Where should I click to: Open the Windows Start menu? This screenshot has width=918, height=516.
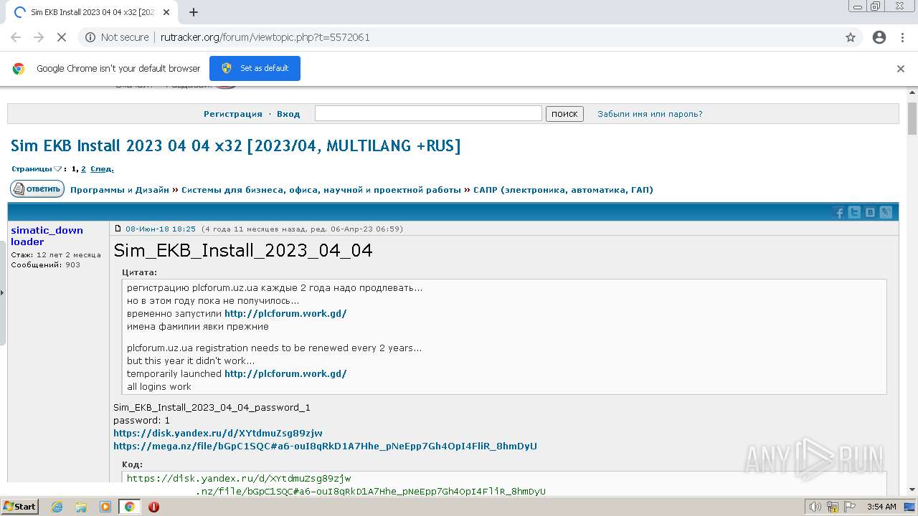pos(20,507)
